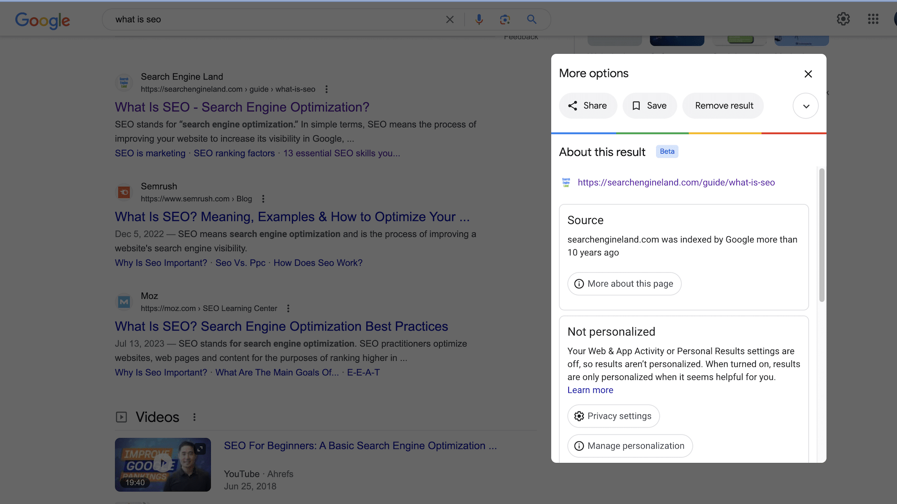Open Moz 'Why Is Seo Important?' sitelink

coord(161,373)
